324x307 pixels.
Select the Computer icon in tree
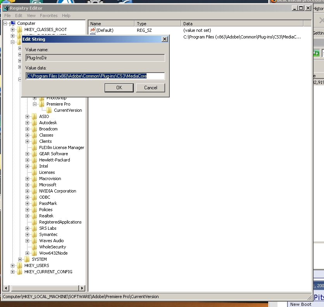click(x=12, y=23)
